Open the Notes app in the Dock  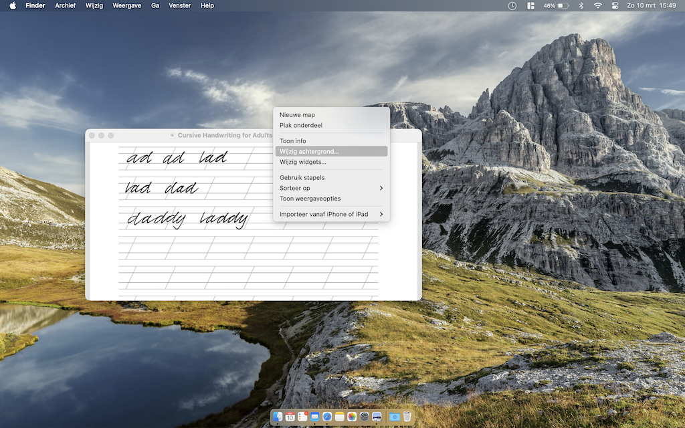pos(339,417)
